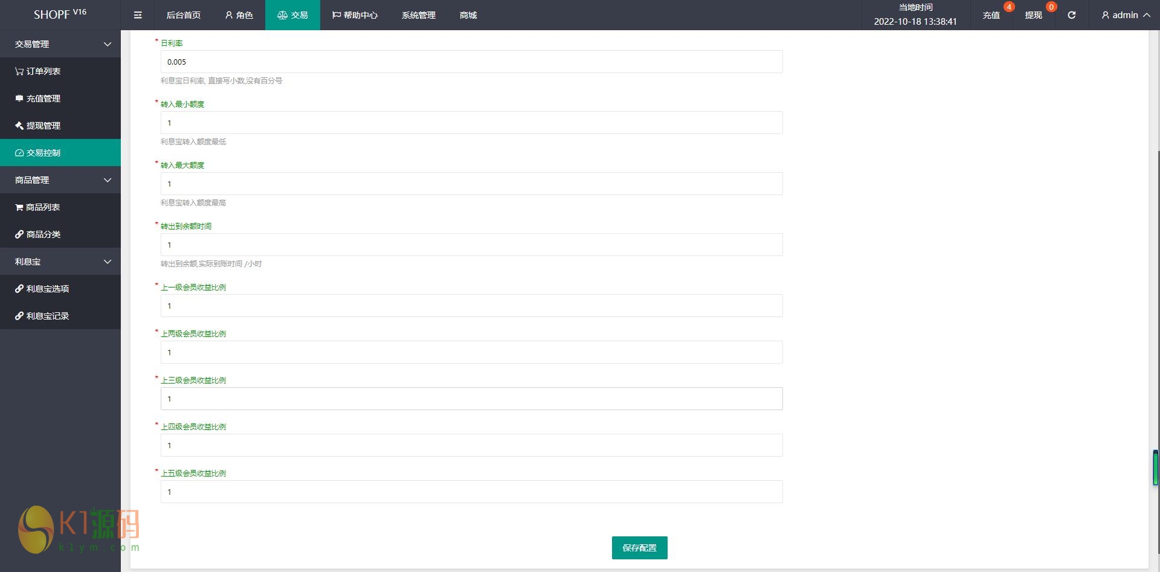Click the user icon beside admin
The height and width of the screenshot is (572, 1160).
[x=1105, y=15]
